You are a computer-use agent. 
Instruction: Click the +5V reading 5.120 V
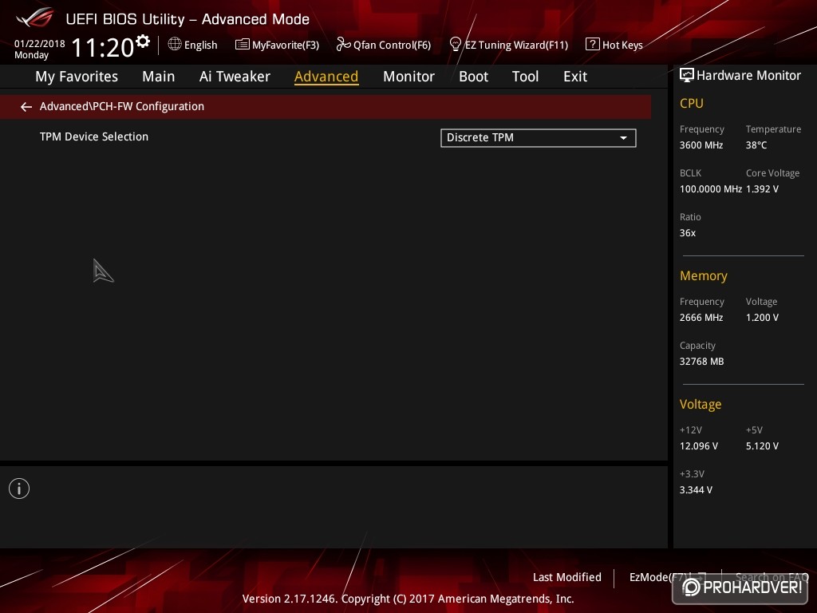tap(762, 446)
